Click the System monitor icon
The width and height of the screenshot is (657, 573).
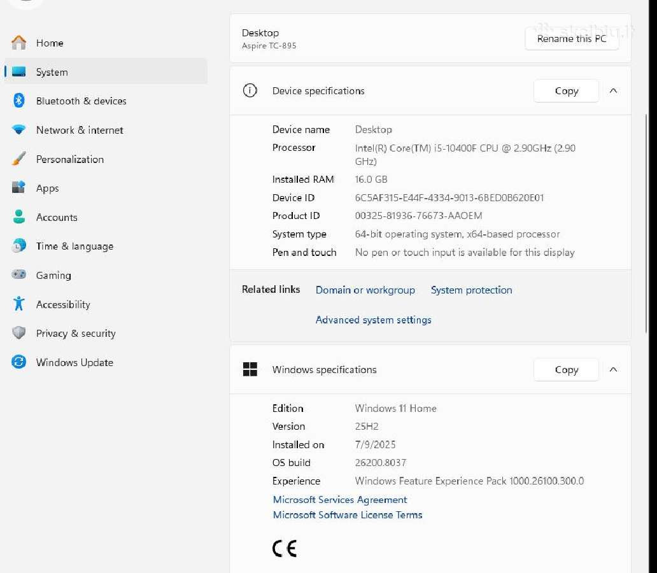point(18,72)
